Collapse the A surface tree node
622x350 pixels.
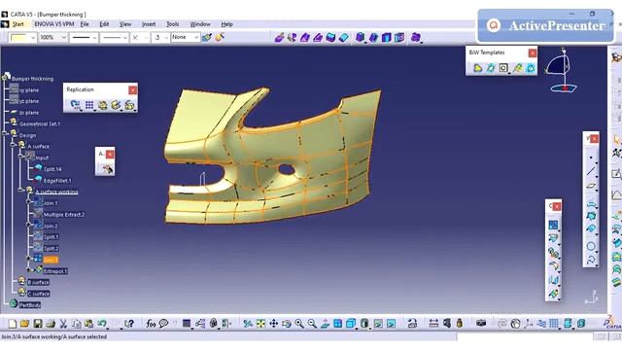(13, 145)
